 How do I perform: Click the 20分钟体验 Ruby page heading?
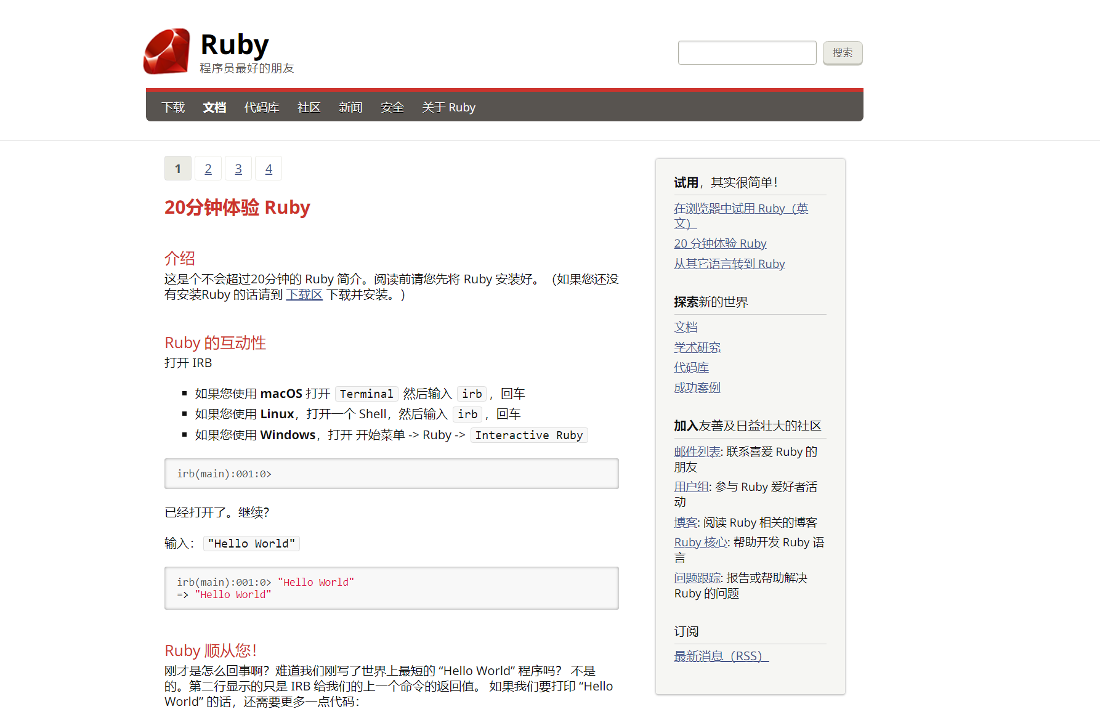[237, 207]
